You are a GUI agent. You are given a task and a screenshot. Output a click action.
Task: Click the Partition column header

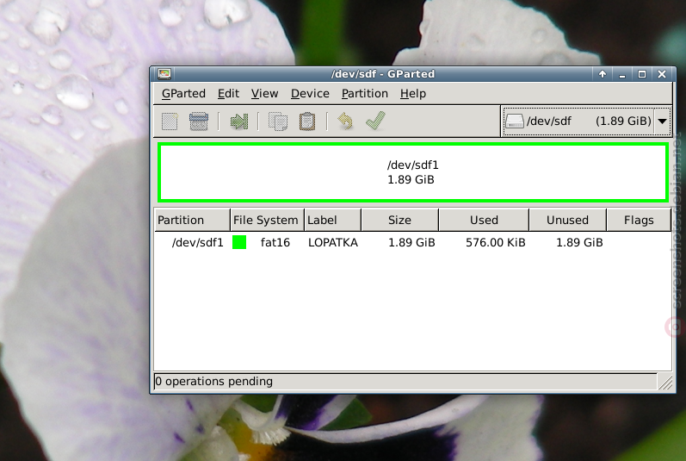192,220
